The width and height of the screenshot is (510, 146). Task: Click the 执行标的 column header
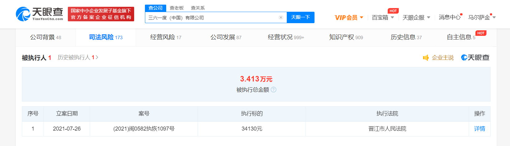252,114
